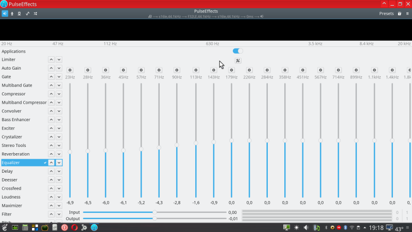Click the 179Hz gain slider handle

point(231,140)
